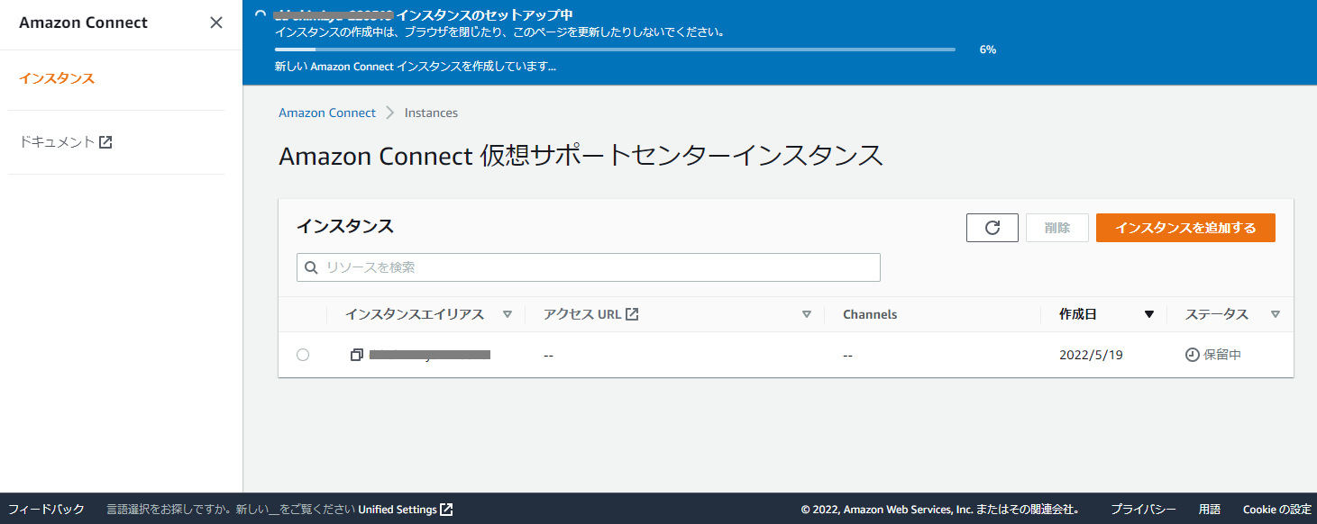Click the Instances breadcrumb text
The height and width of the screenshot is (524, 1317).
(x=431, y=113)
